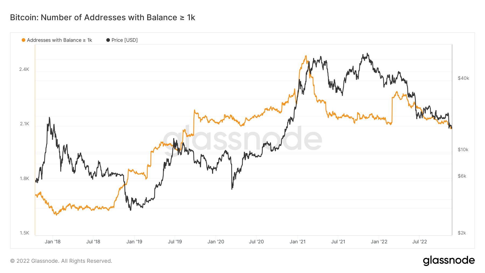Select the Jan '20 x-axis label
Screen dimensions: 485x273
click(x=216, y=242)
